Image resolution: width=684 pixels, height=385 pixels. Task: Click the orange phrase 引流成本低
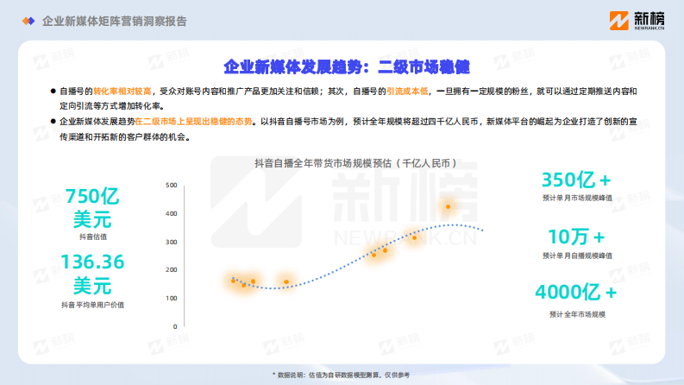[407, 92]
